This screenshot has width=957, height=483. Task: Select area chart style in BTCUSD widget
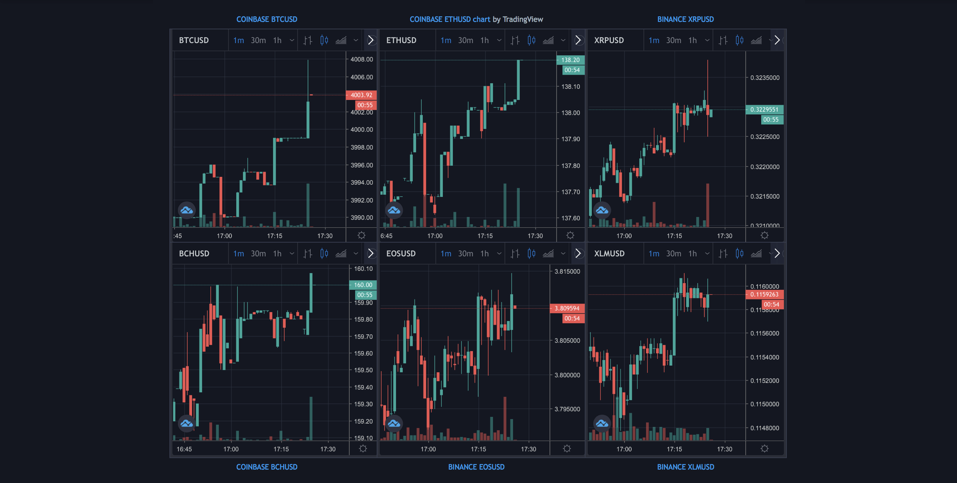(x=341, y=40)
